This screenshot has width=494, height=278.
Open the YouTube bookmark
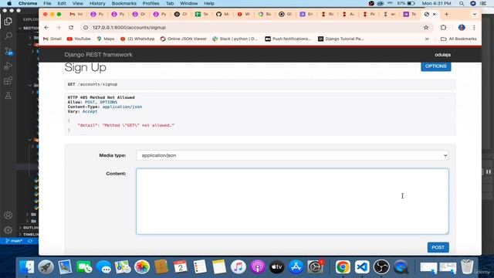[79, 39]
